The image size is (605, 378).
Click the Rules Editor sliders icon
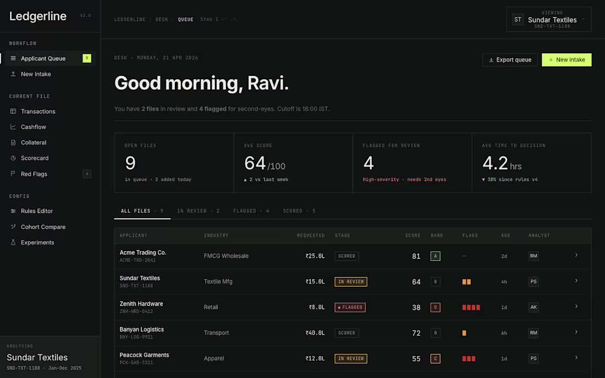coord(13,211)
